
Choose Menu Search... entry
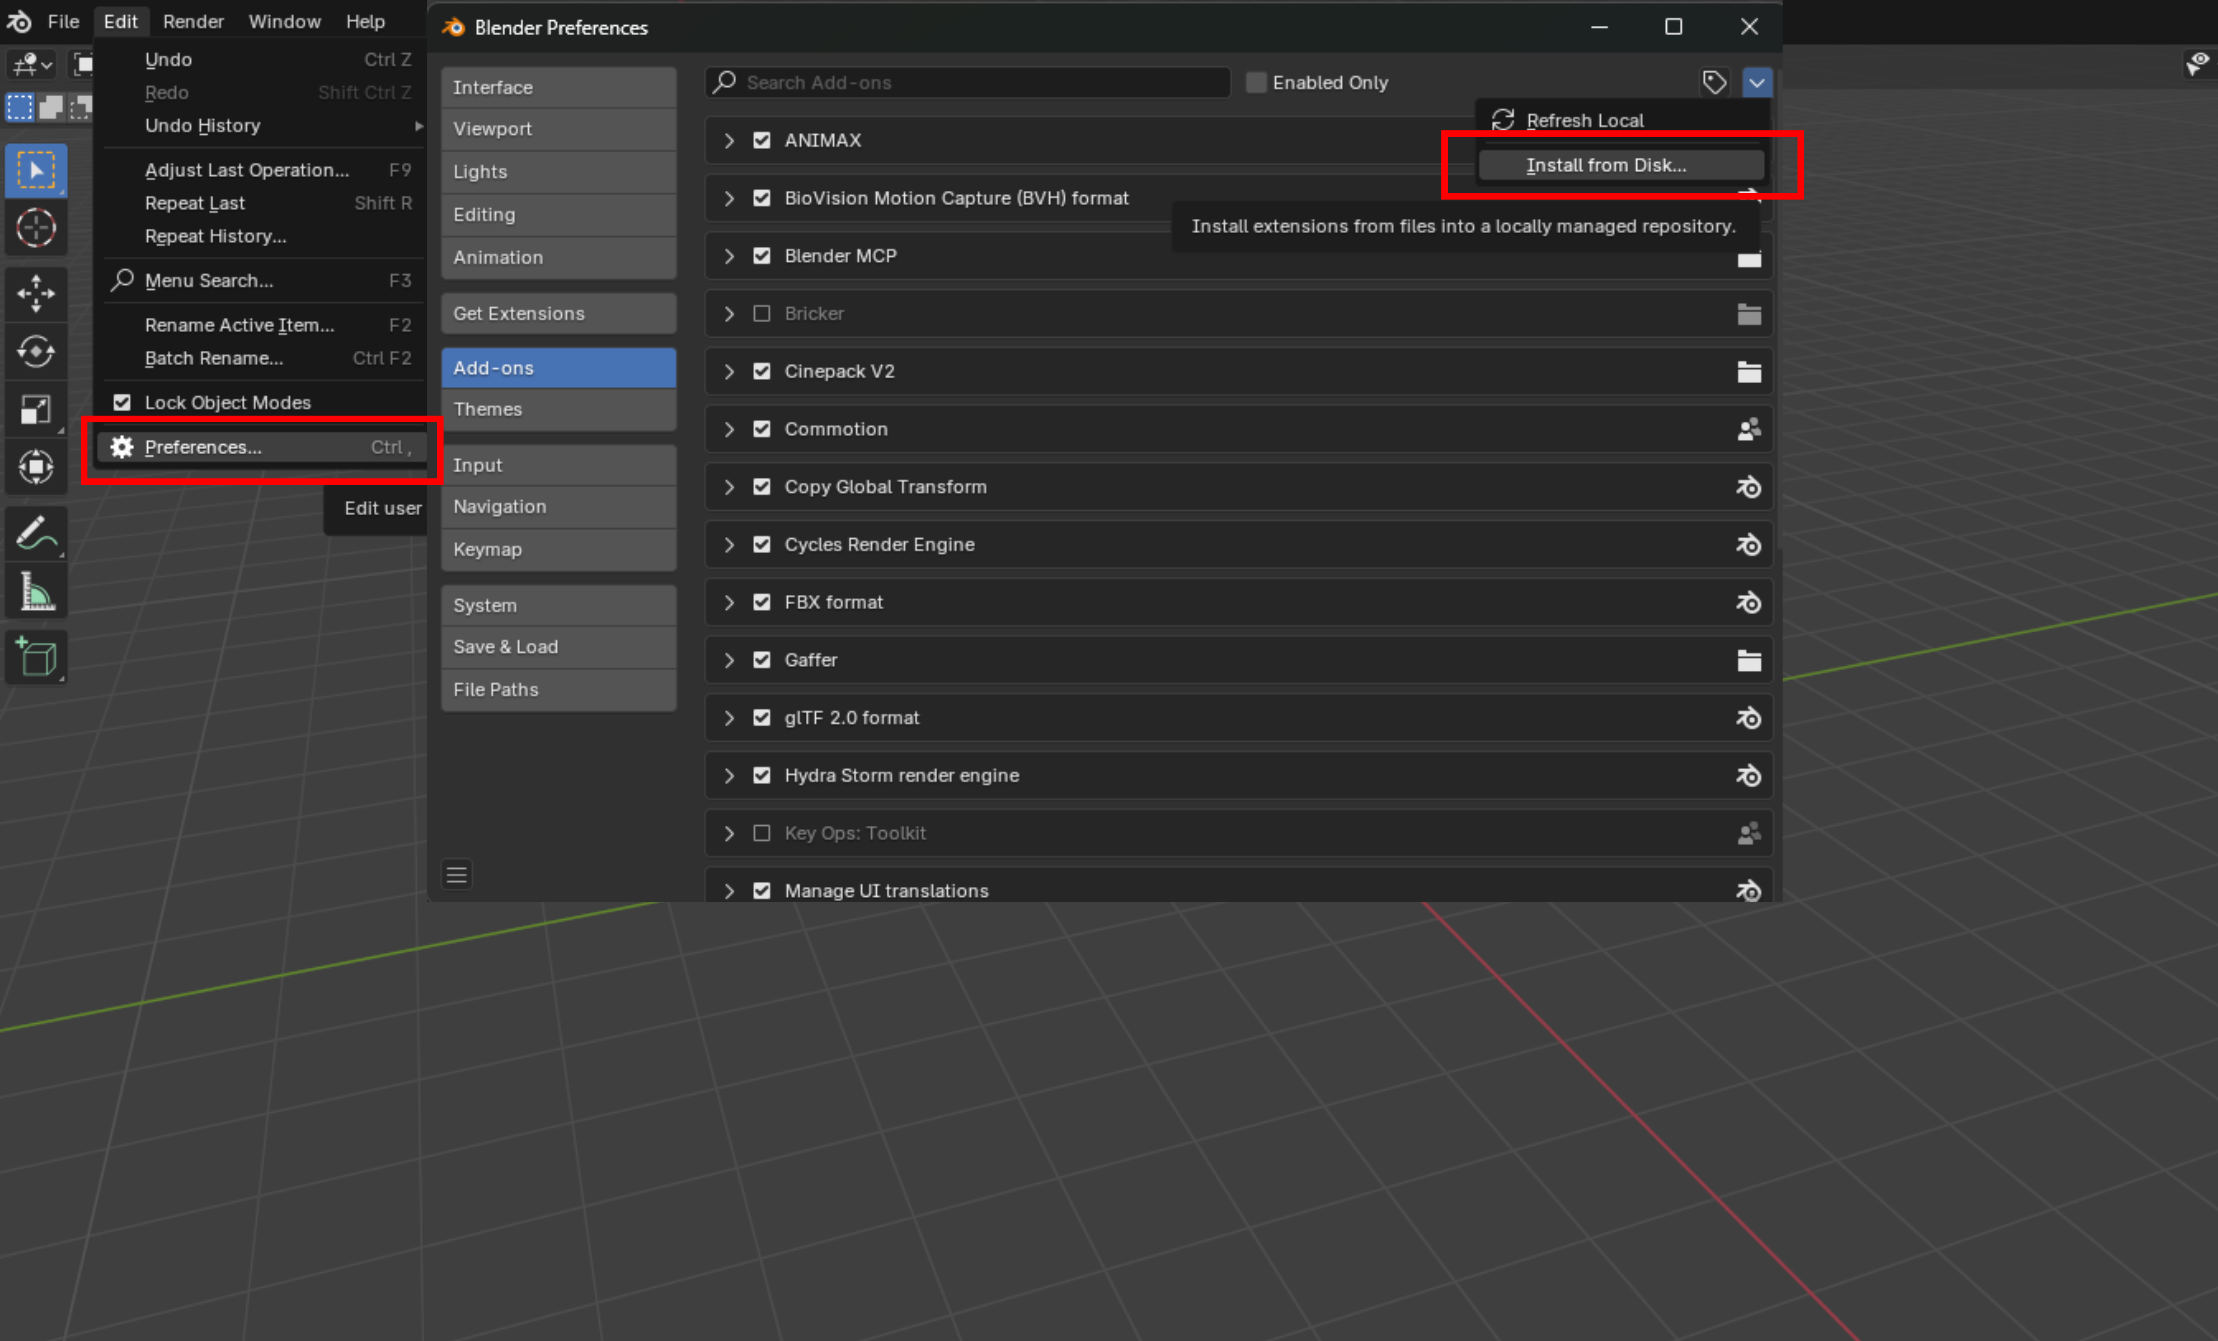pyautogui.click(x=261, y=280)
